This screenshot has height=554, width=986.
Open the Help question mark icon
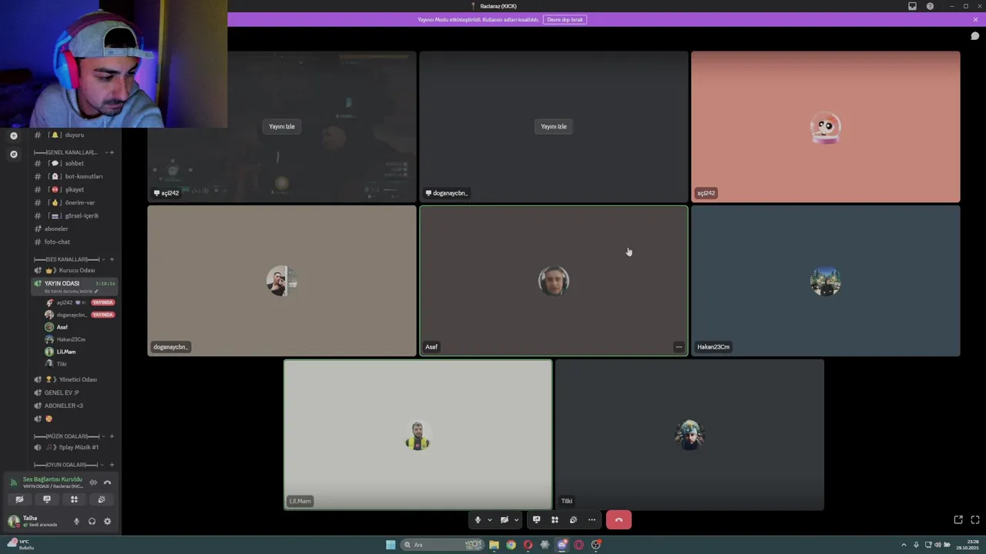(930, 6)
